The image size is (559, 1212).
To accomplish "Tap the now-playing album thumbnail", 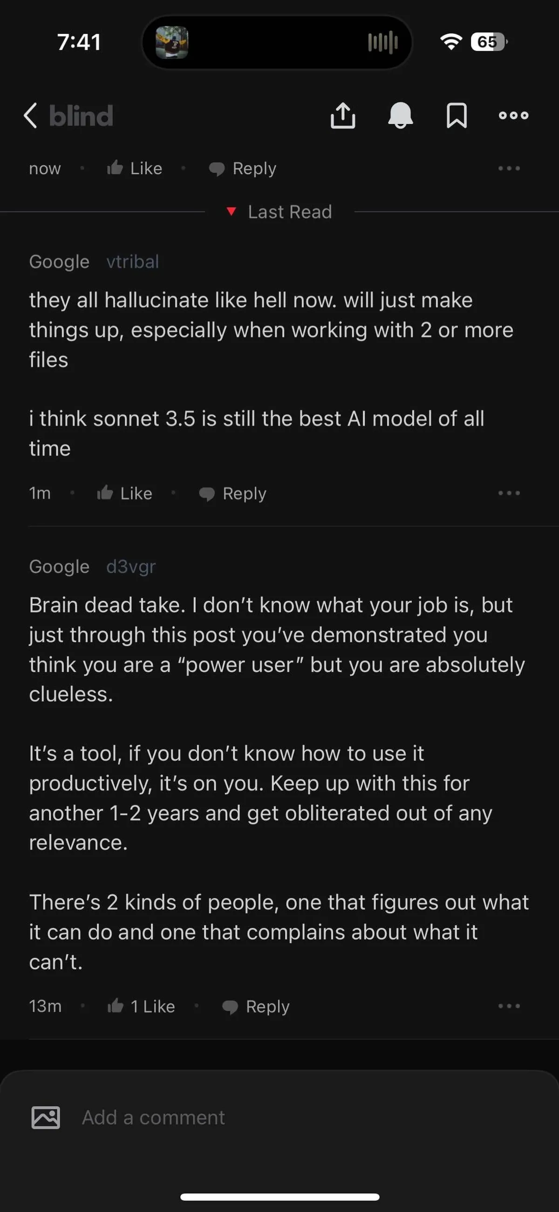I will coord(172,42).
